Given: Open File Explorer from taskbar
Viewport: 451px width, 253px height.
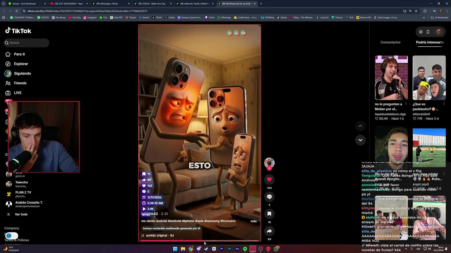Looking at the screenshot, I should tap(183, 249).
